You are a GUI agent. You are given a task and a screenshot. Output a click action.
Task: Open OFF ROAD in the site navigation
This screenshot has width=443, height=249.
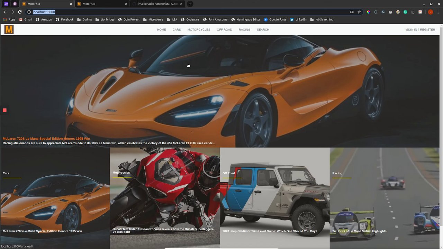point(225,30)
